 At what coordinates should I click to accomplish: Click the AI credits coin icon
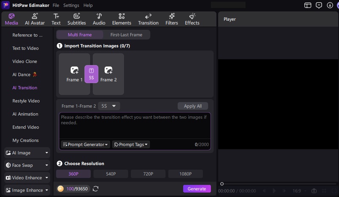[61, 189]
